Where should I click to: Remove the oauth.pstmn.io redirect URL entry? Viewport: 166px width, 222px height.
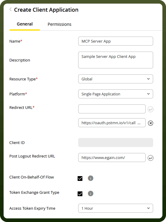pos(150,123)
